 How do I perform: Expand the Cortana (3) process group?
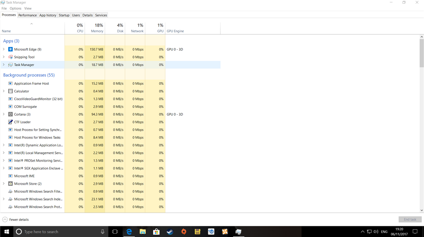(x=4, y=114)
